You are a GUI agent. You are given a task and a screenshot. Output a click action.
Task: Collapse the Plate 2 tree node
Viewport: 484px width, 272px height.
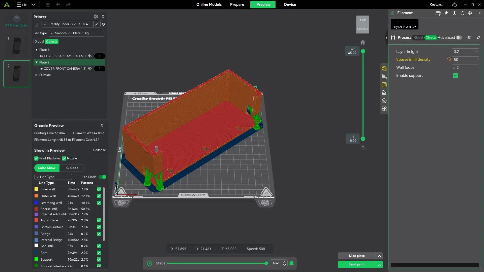pyautogui.click(x=37, y=62)
